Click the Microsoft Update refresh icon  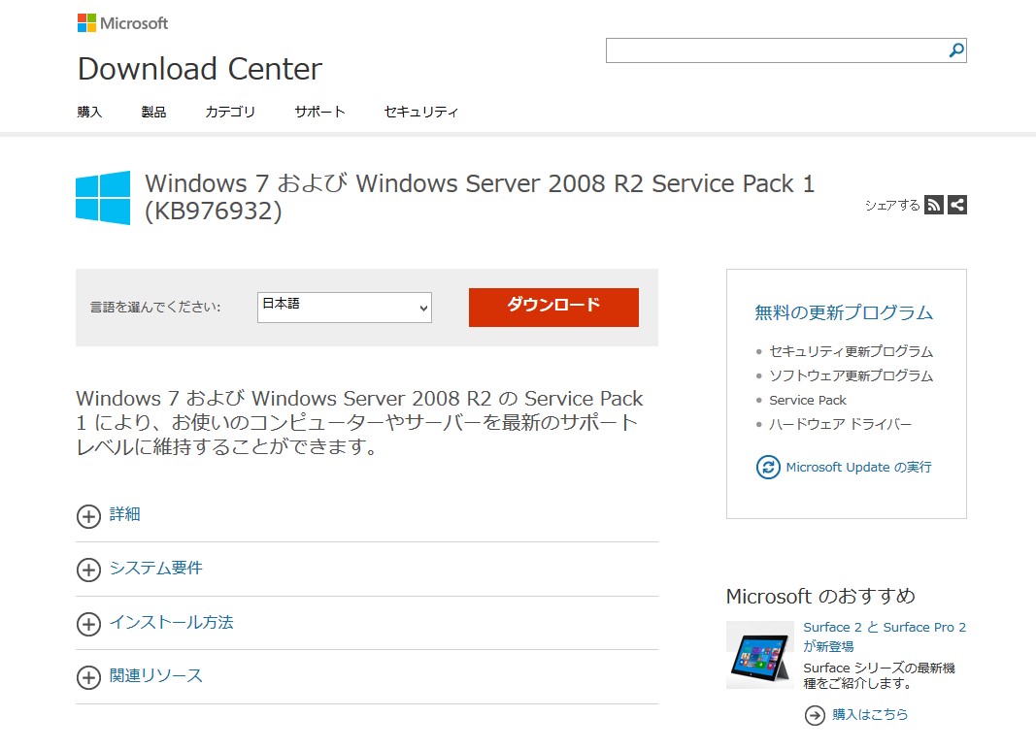coord(768,467)
